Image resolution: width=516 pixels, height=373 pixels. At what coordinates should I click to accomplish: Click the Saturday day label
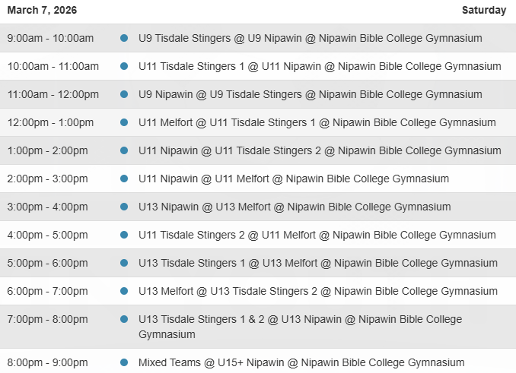(x=483, y=11)
